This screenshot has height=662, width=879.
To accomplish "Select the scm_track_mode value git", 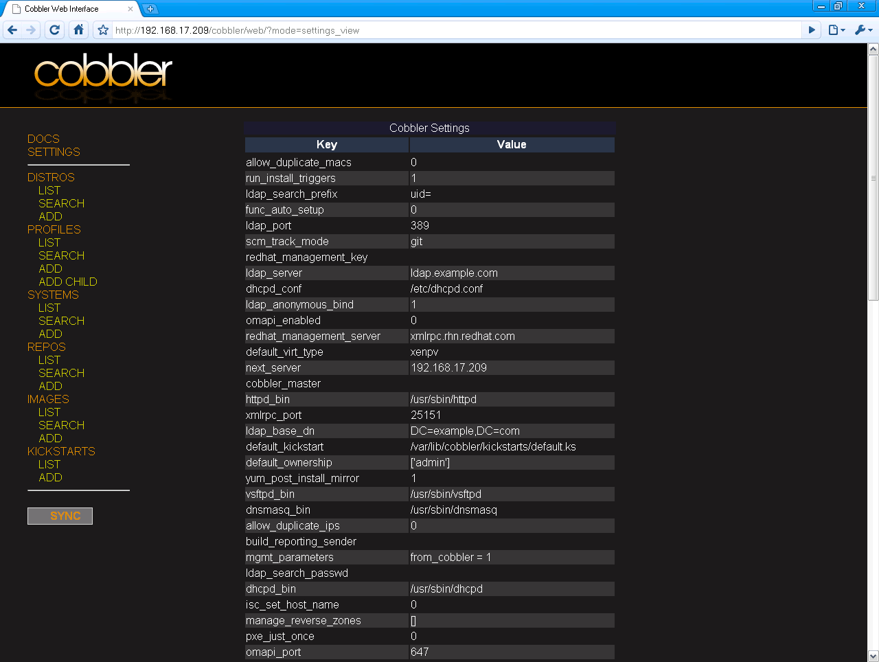I will (416, 242).
